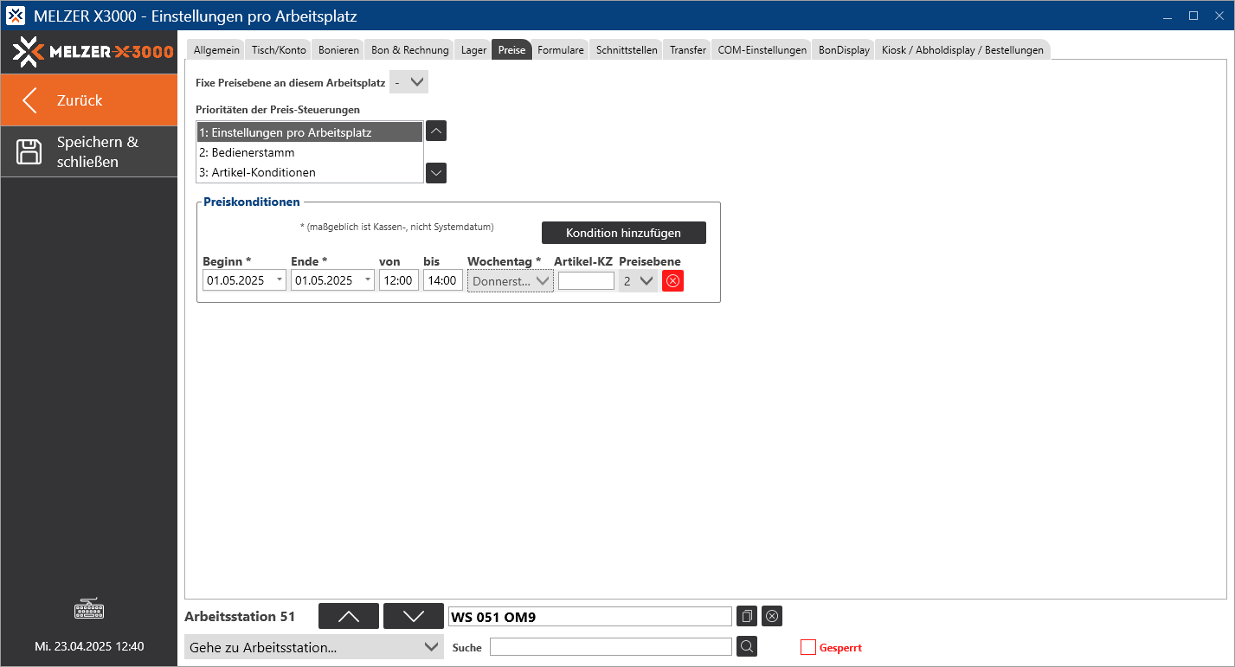Open the Fixe Preisebene dropdown
Screen dimensions: 1235x667
408,82
